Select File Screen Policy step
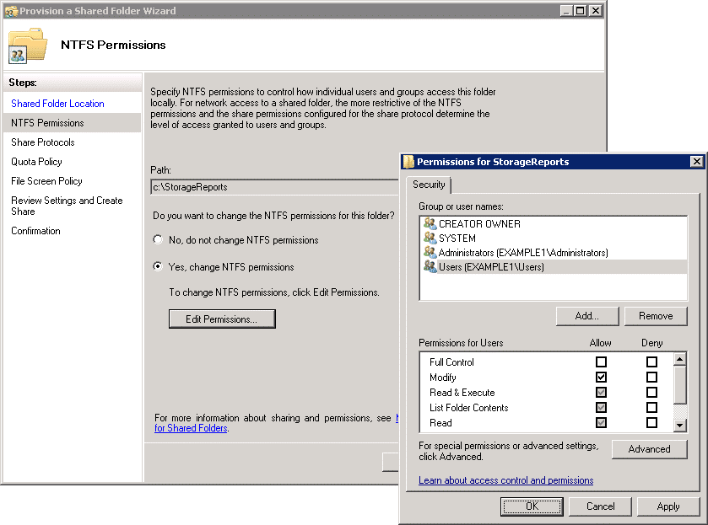 [x=46, y=181]
